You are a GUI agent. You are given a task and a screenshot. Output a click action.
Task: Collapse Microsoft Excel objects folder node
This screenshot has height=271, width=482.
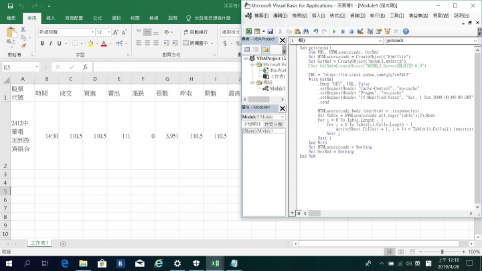[x=252, y=64]
